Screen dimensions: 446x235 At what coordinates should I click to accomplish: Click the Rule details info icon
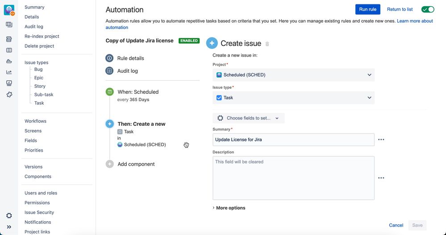pyautogui.click(x=109, y=58)
